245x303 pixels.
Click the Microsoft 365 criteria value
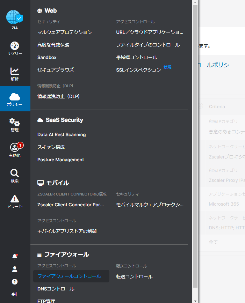click(x=224, y=204)
